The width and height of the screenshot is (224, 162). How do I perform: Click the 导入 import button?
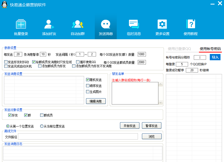coord(215,57)
